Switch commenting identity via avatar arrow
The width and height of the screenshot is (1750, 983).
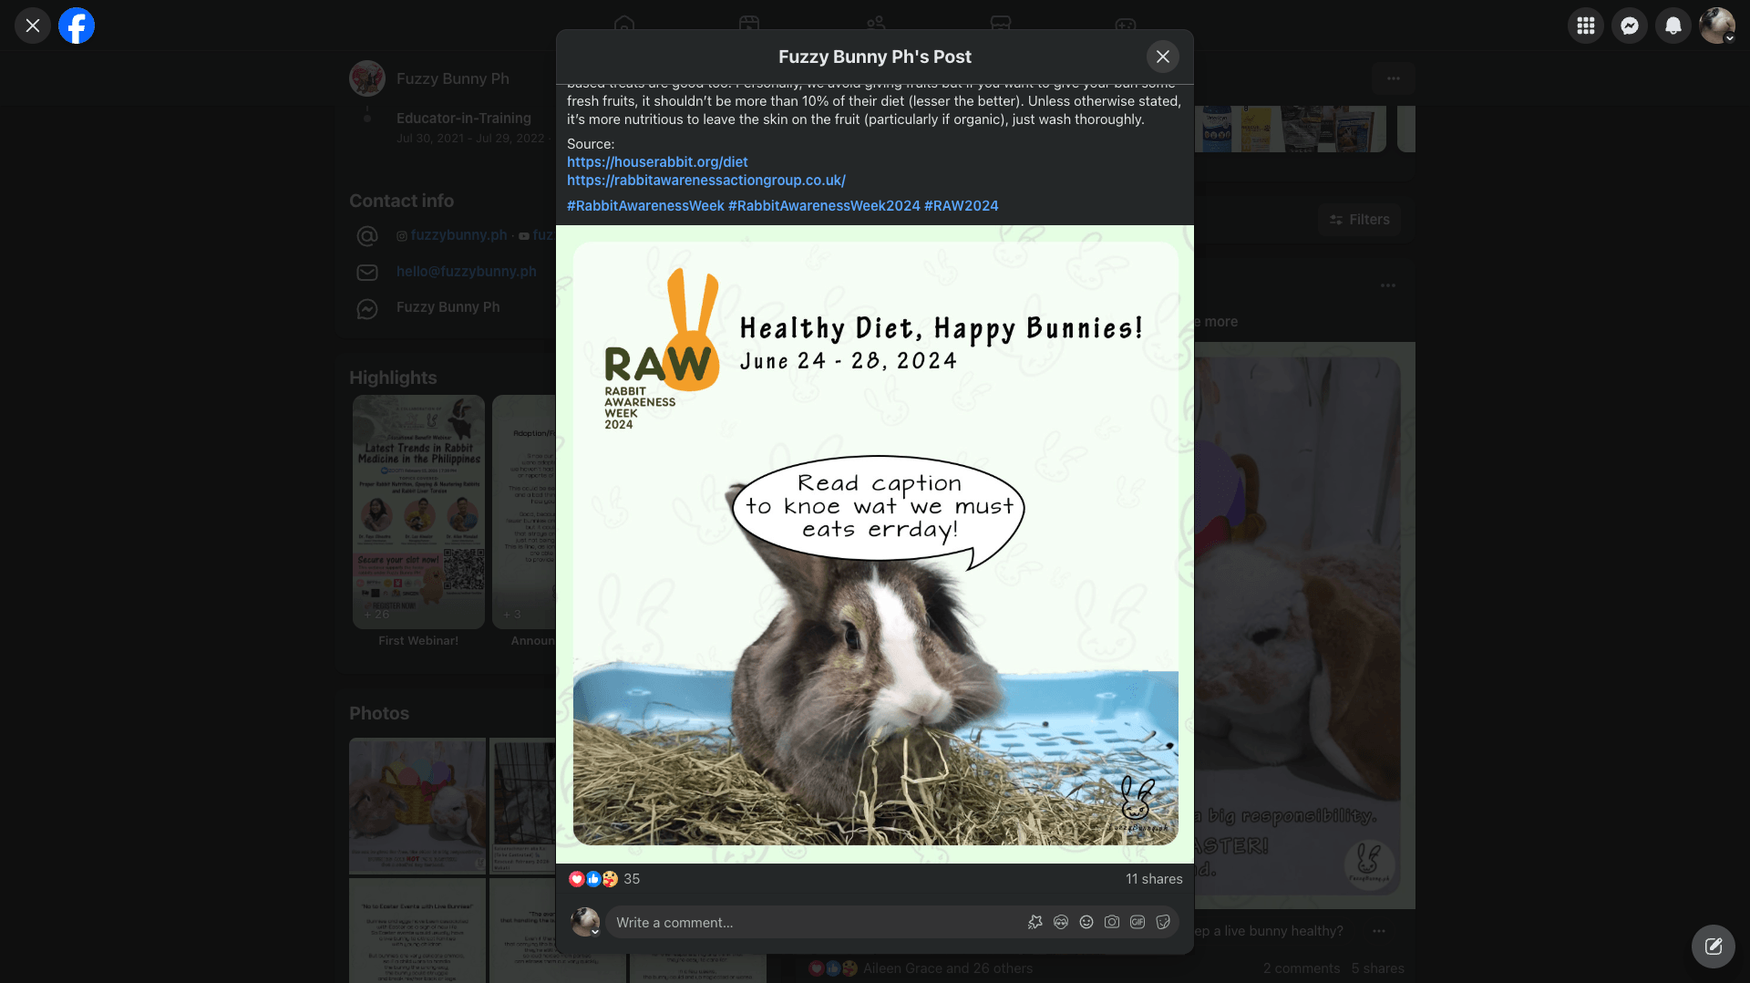[595, 932]
